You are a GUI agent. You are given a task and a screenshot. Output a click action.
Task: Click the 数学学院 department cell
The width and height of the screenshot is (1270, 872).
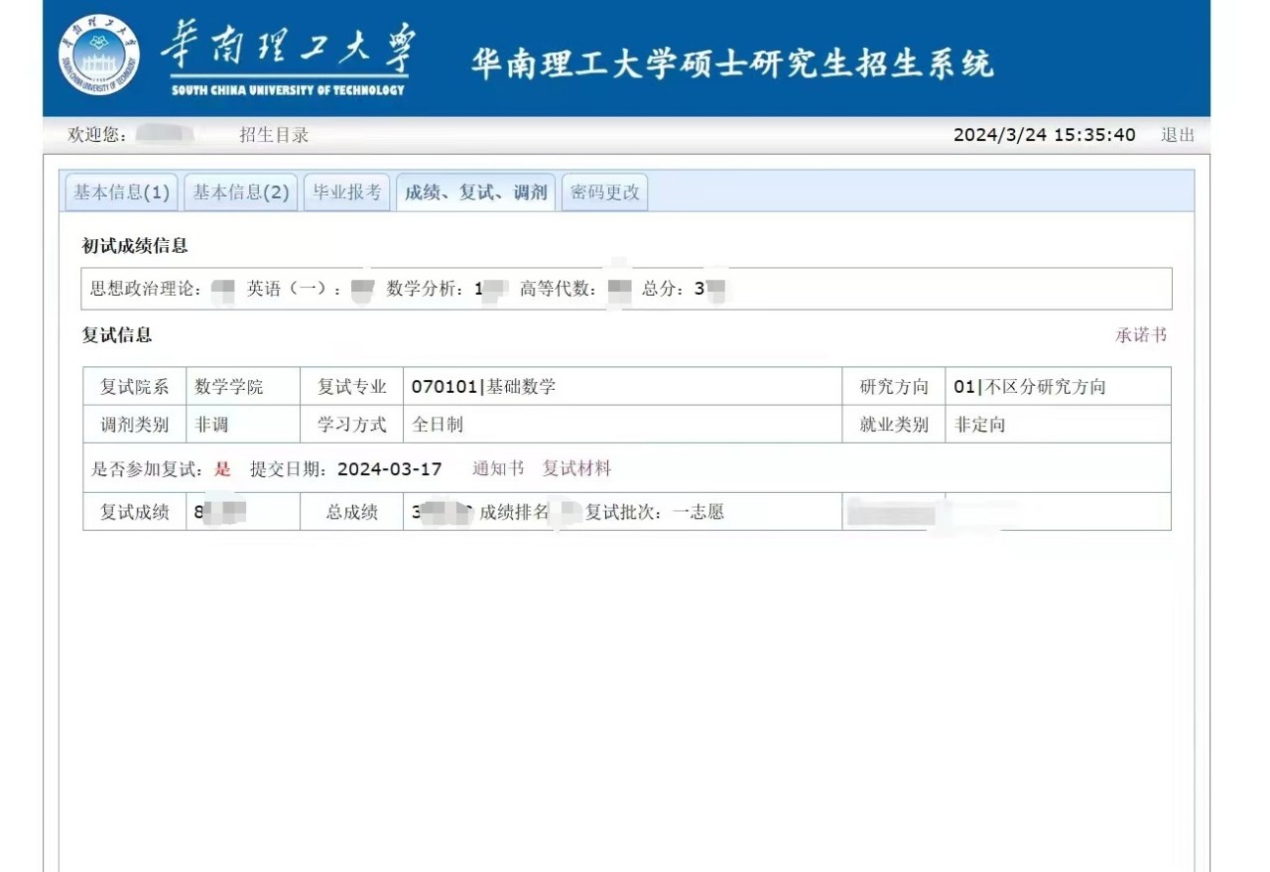tap(229, 387)
